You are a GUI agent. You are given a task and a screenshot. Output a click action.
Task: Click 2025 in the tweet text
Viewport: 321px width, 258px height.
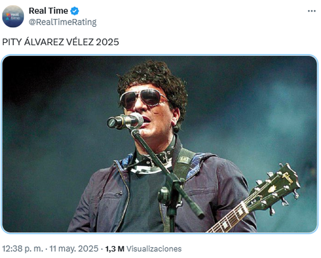[107, 42]
